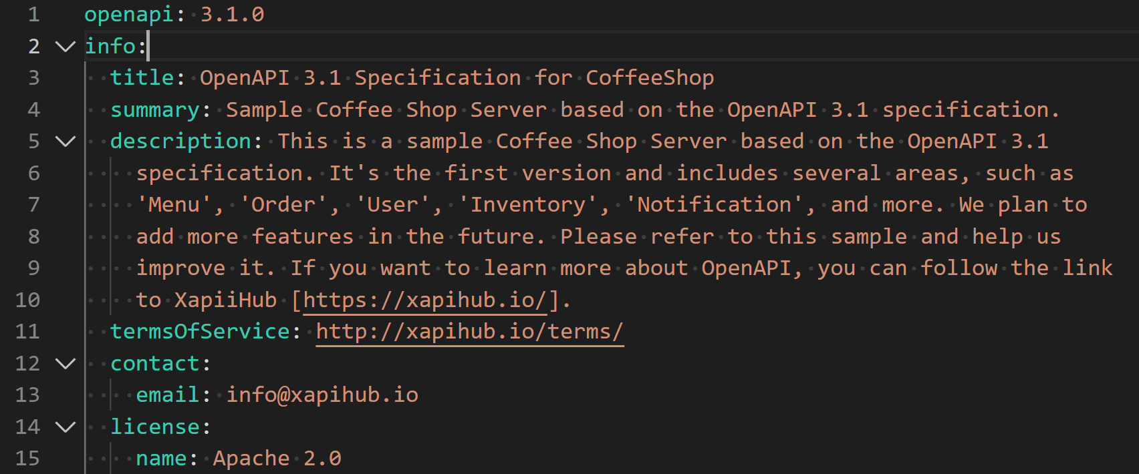This screenshot has height=474, width=1139.
Task: Collapse the contact section chevron
Action: pos(65,363)
